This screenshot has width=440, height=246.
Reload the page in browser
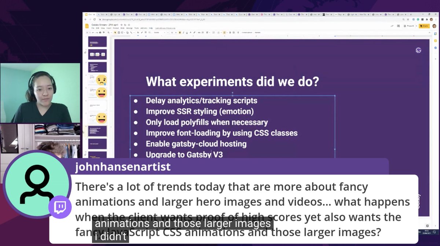[95, 19]
